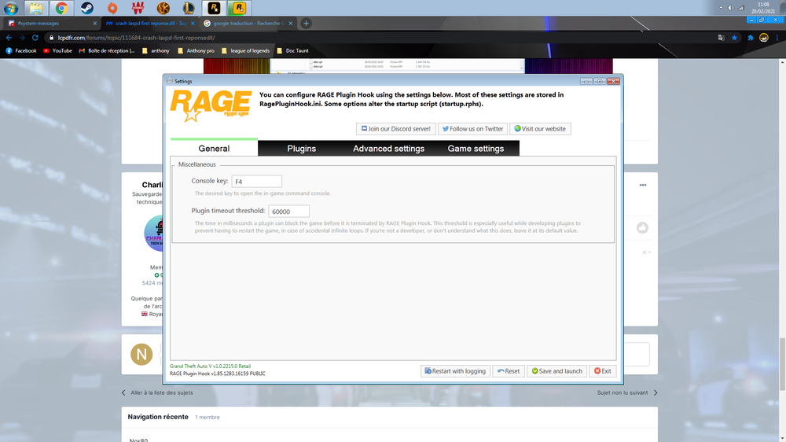
Task: Click the Exit button in Settings
Action: tap(603, 371)
